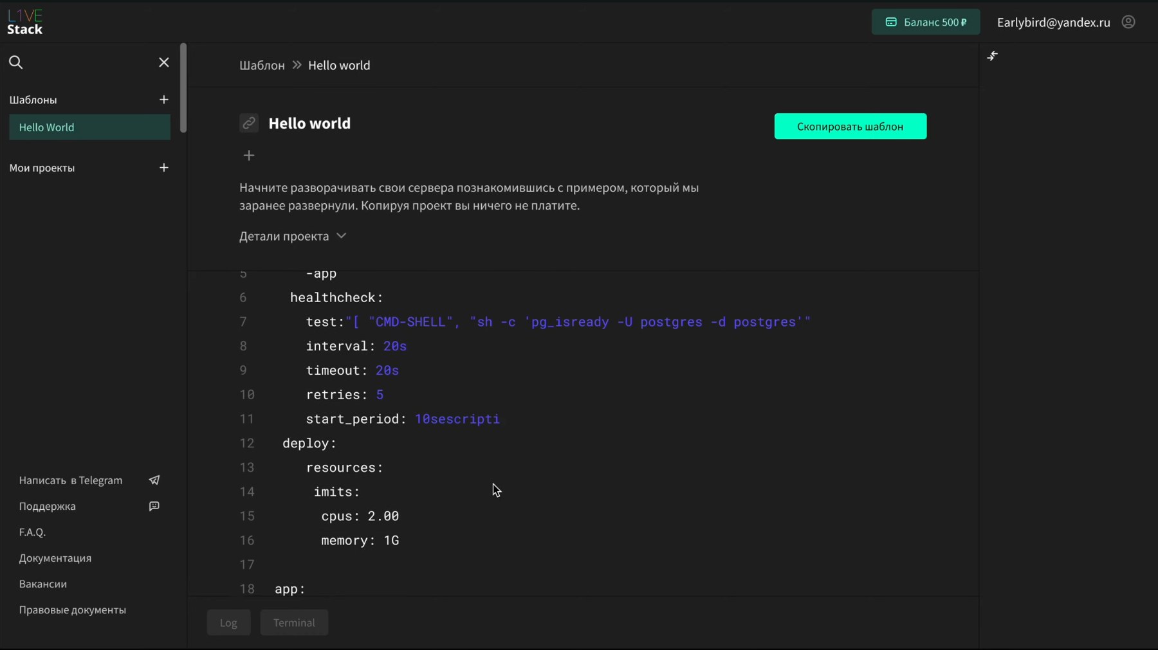Open the Terminal tab
Screen dimensions: 1158x650
(x=294, y=622)
